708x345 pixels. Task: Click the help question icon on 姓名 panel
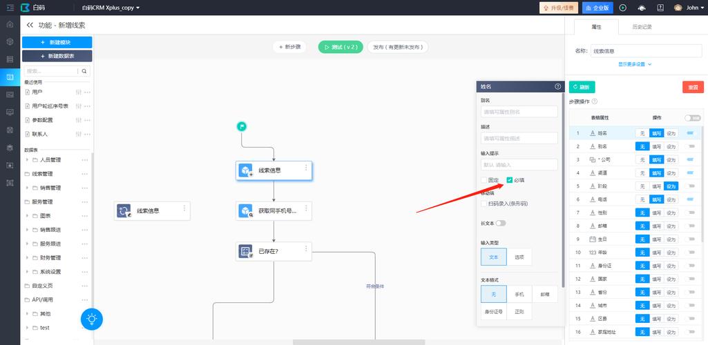click(x=557, y=86)
